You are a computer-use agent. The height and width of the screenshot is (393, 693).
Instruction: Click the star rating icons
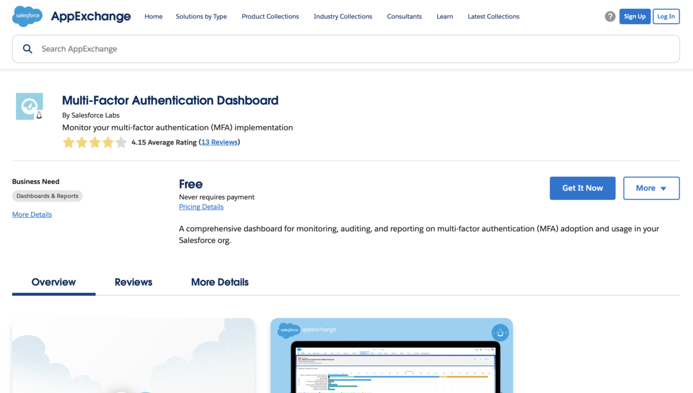coord(95,142)
